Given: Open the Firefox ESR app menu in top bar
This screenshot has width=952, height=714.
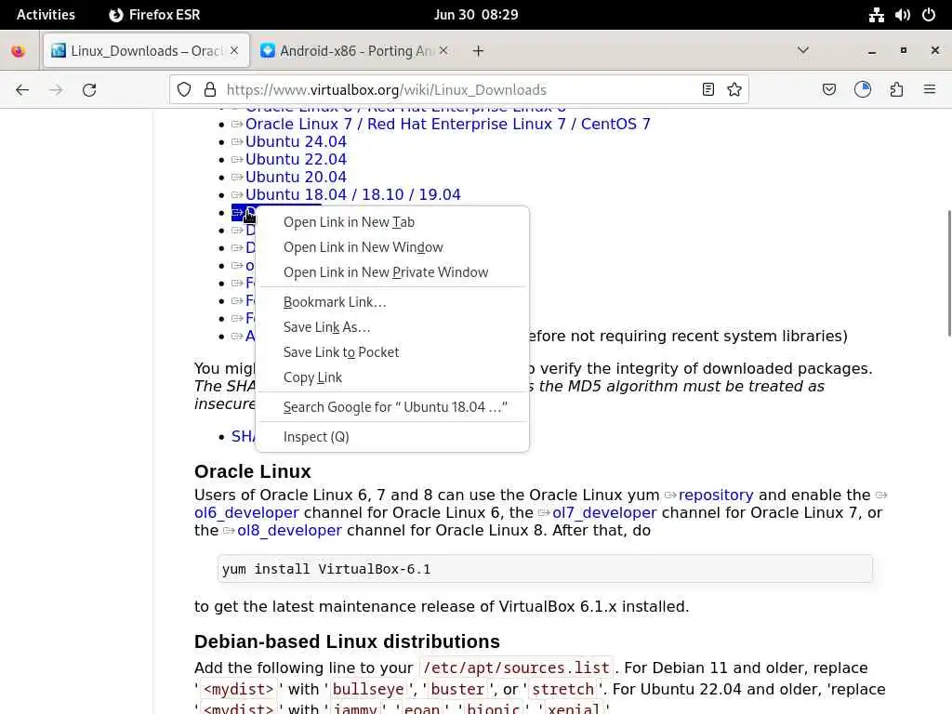Looking at the screenshot, I should click(154, 15).
